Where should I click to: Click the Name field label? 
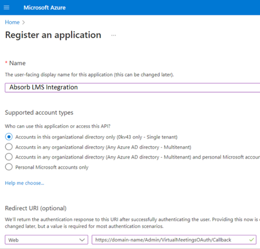pos(17,63)
